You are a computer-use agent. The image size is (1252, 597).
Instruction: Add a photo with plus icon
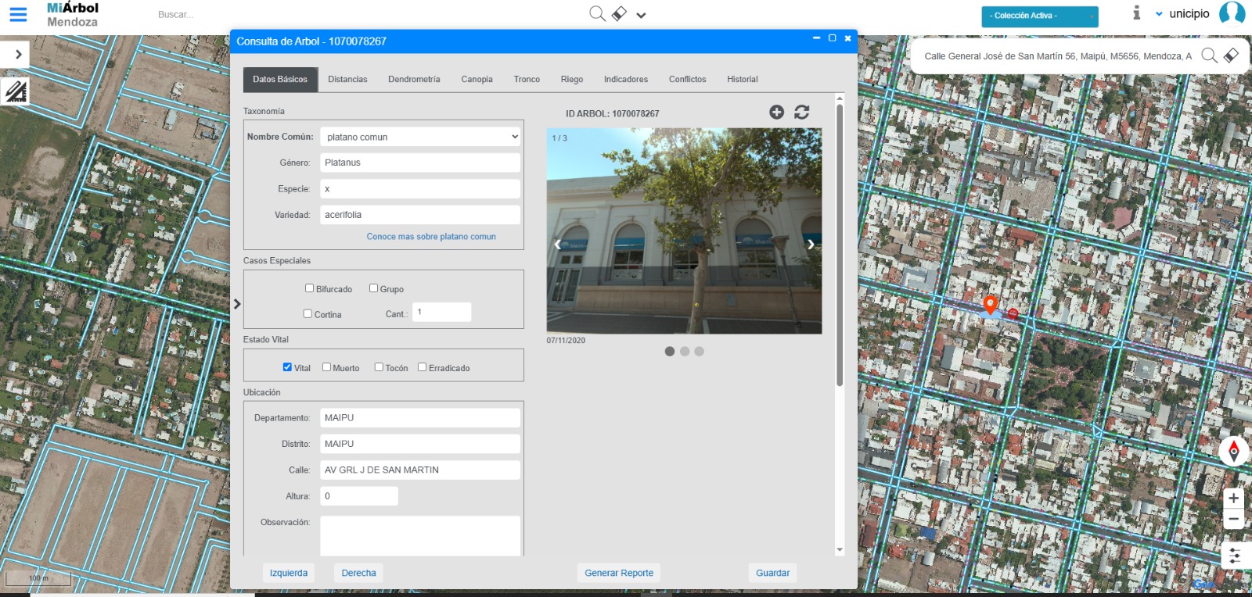coord(776,112)
